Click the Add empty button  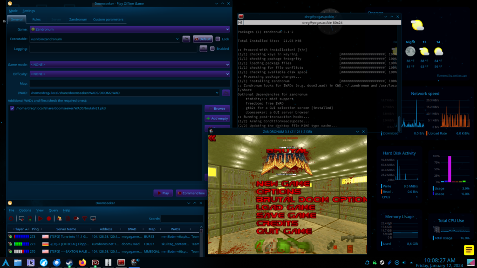(217, 119)
